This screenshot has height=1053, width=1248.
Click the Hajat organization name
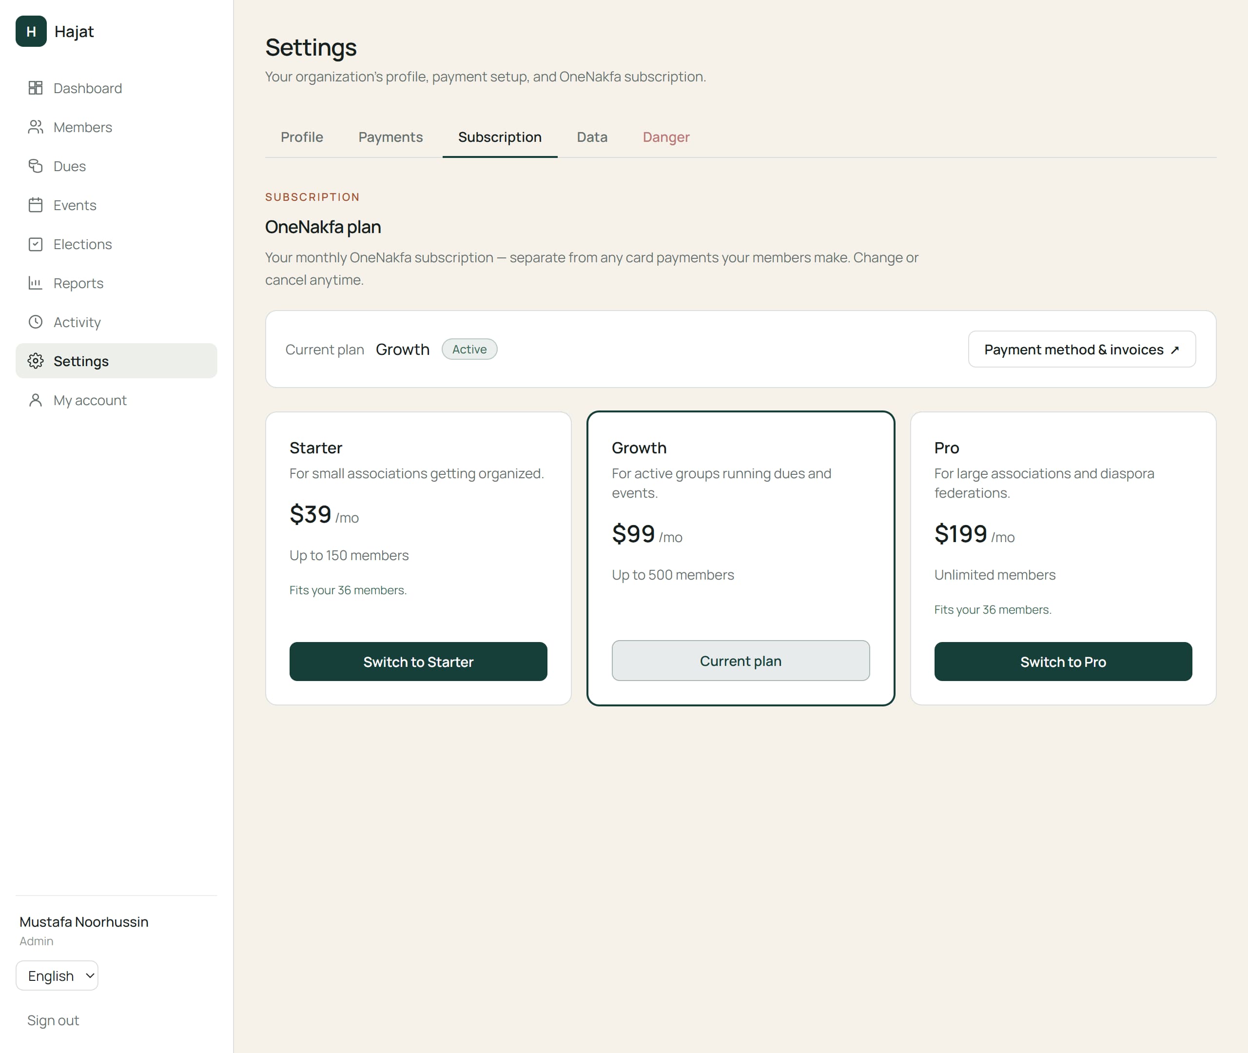tap(74, 32)
